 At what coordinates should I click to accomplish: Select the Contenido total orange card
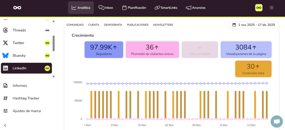(x=253, y=69)
